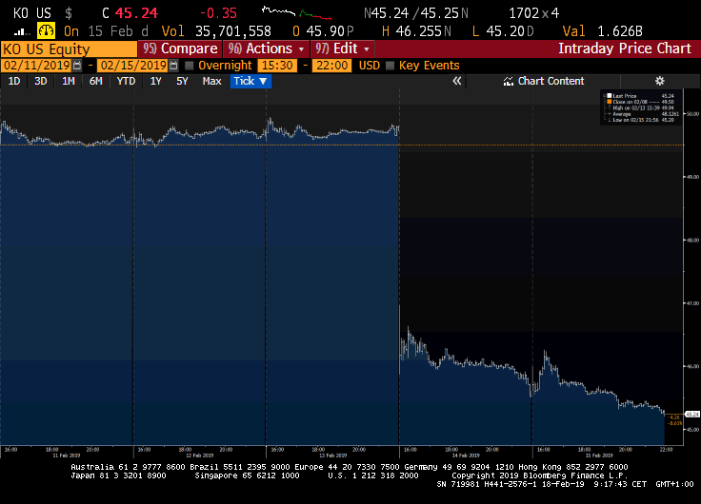Viewport: 701px width, 504px height.
Task: Edit the 15:30 start time field
Action: coord(277,66)
